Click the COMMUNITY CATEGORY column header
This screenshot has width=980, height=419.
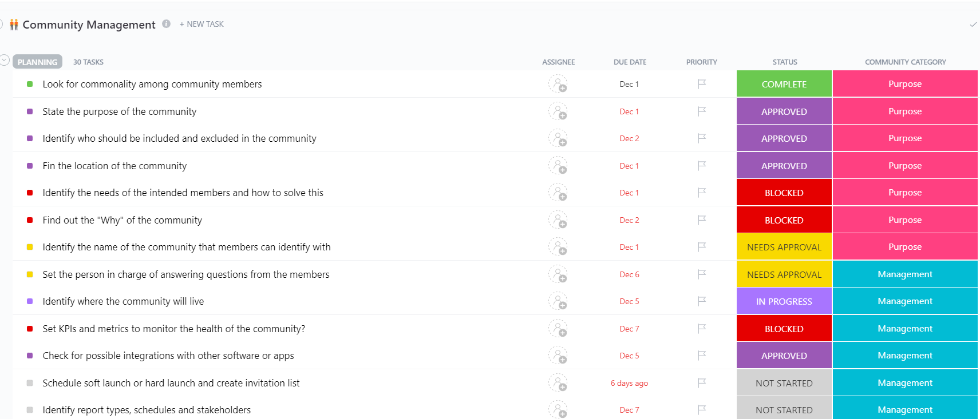pos(905,62)
